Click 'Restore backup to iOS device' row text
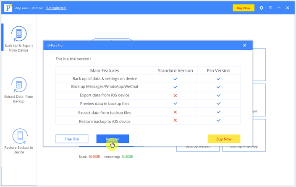This screenshot has width=296, height=187. point(105,122)
